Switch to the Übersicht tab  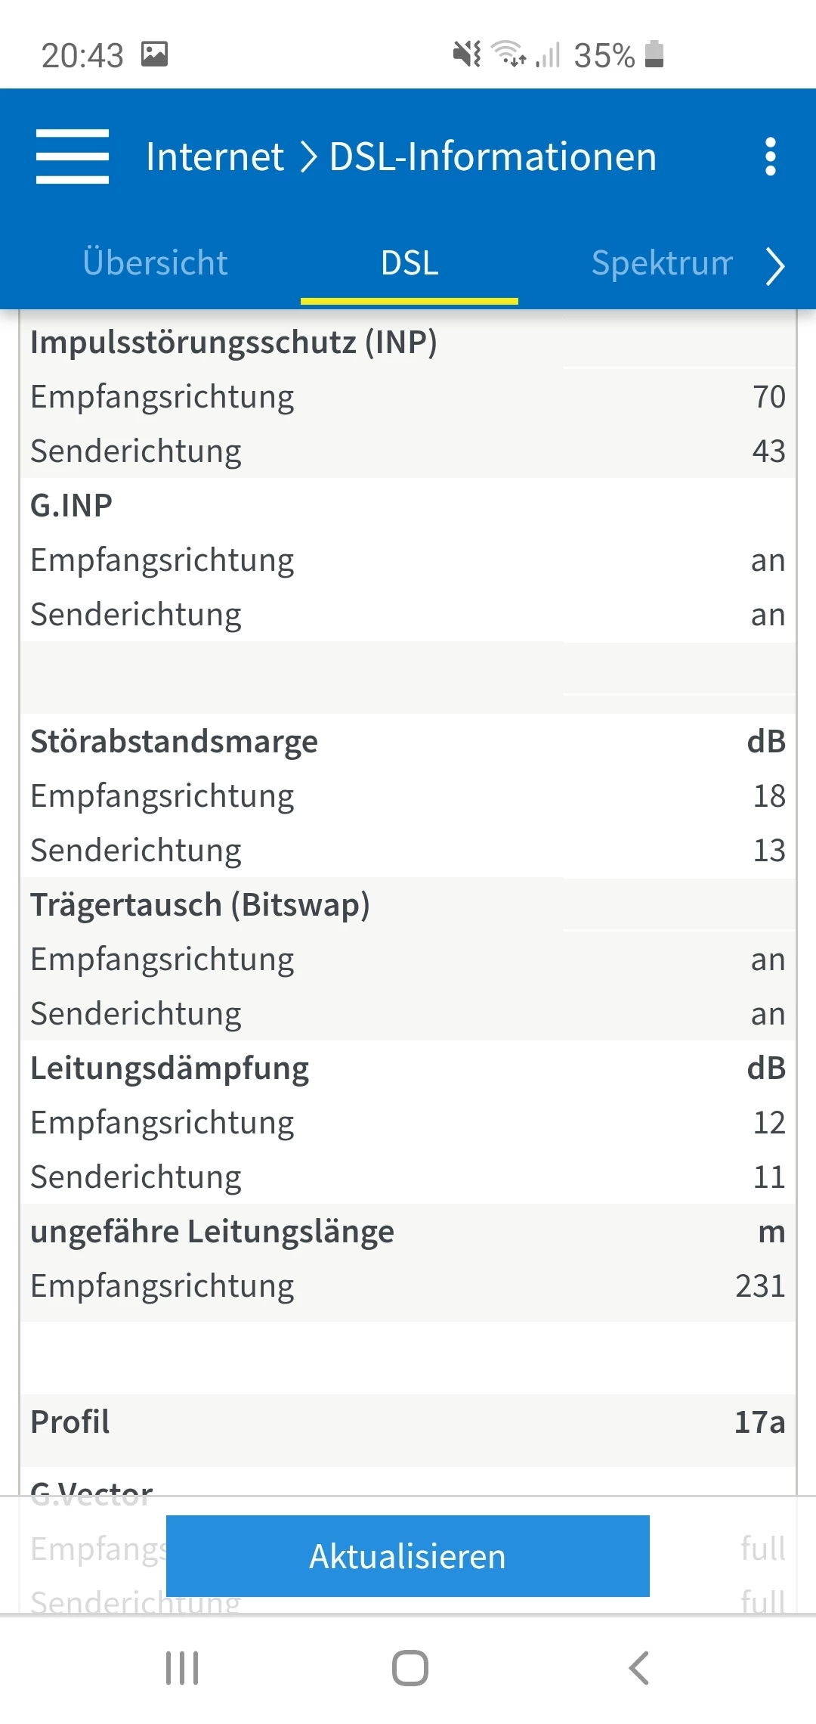click(155, 263)
